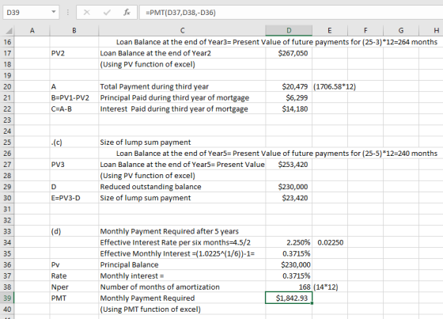The image size is (443, 319).
Task: Click the 2.250% rate cell
Action: 289,243
